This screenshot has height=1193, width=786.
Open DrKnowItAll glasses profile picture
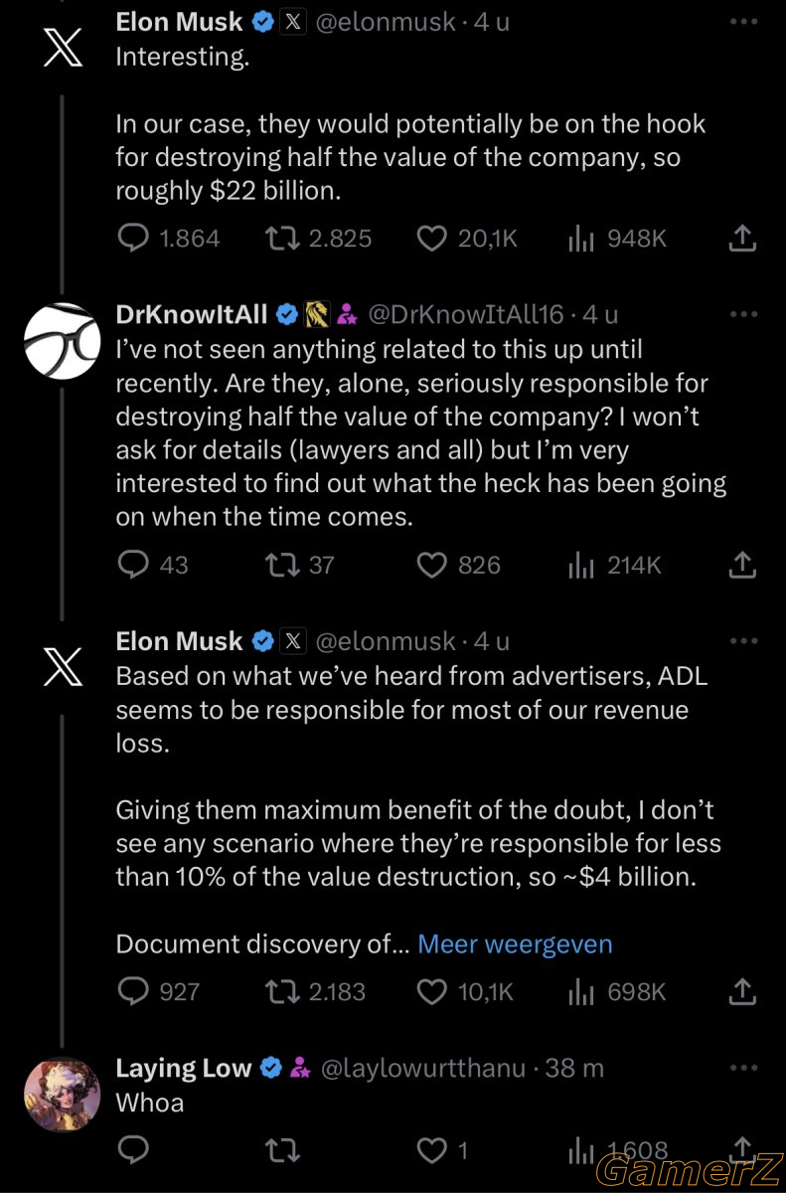[62, 340]
